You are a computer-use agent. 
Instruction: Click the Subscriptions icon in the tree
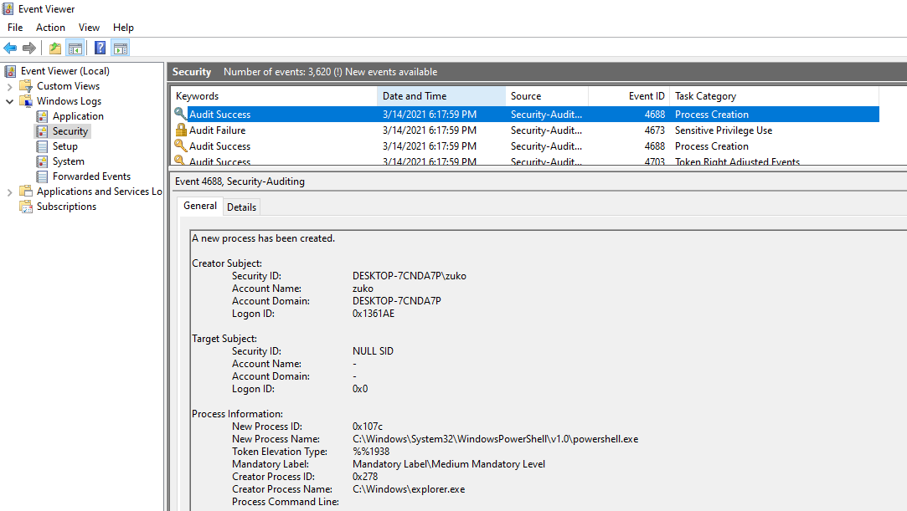(x=26, y=206)
